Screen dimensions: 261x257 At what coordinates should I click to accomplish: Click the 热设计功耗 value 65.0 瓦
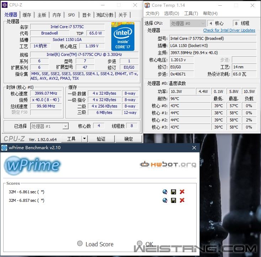244,74
